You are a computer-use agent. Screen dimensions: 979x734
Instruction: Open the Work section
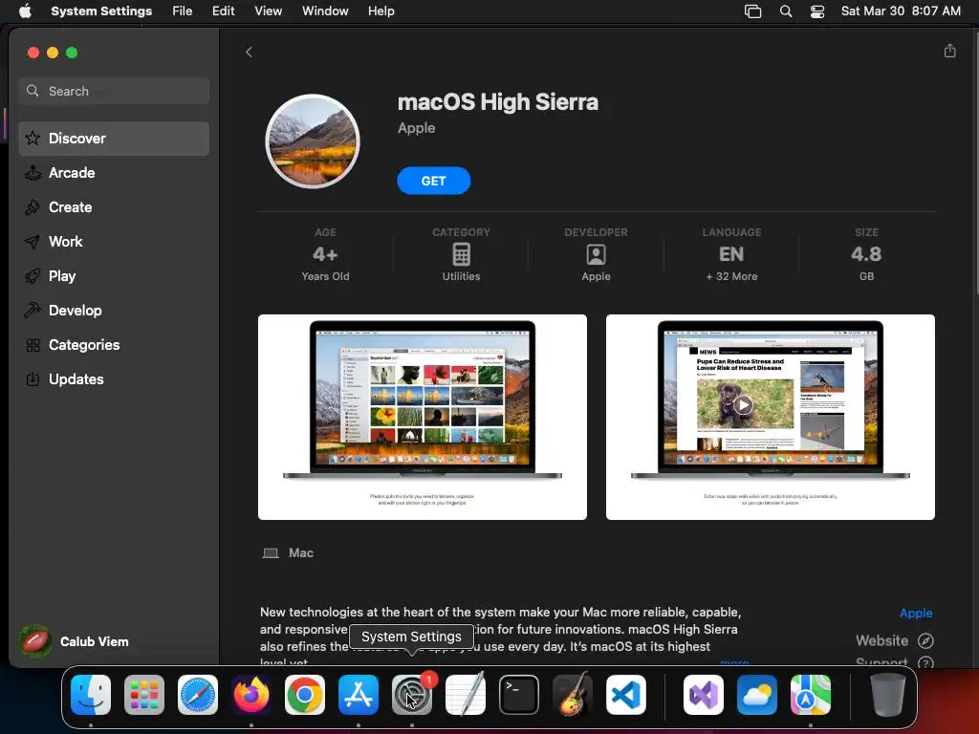114,242
